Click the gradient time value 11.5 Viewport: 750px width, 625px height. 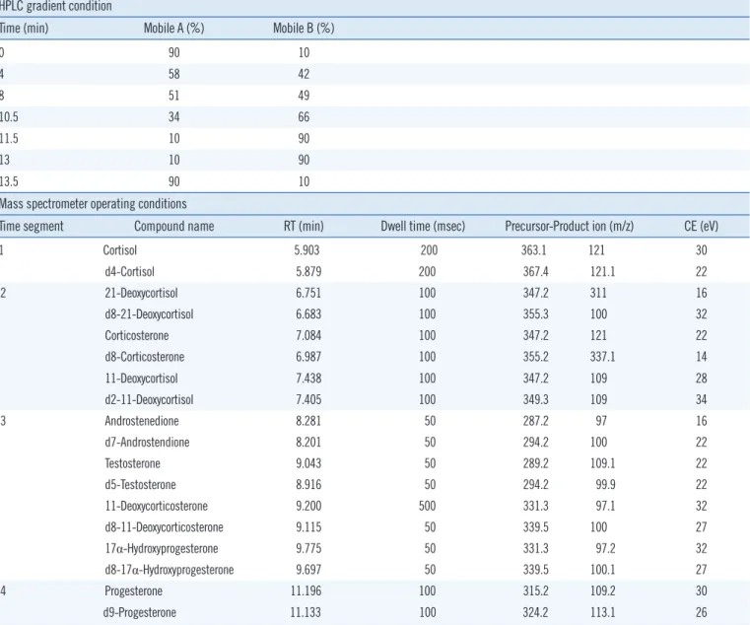point(9,139)
